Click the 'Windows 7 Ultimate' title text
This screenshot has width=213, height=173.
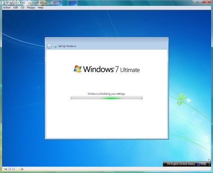click(x=112, y=69)
